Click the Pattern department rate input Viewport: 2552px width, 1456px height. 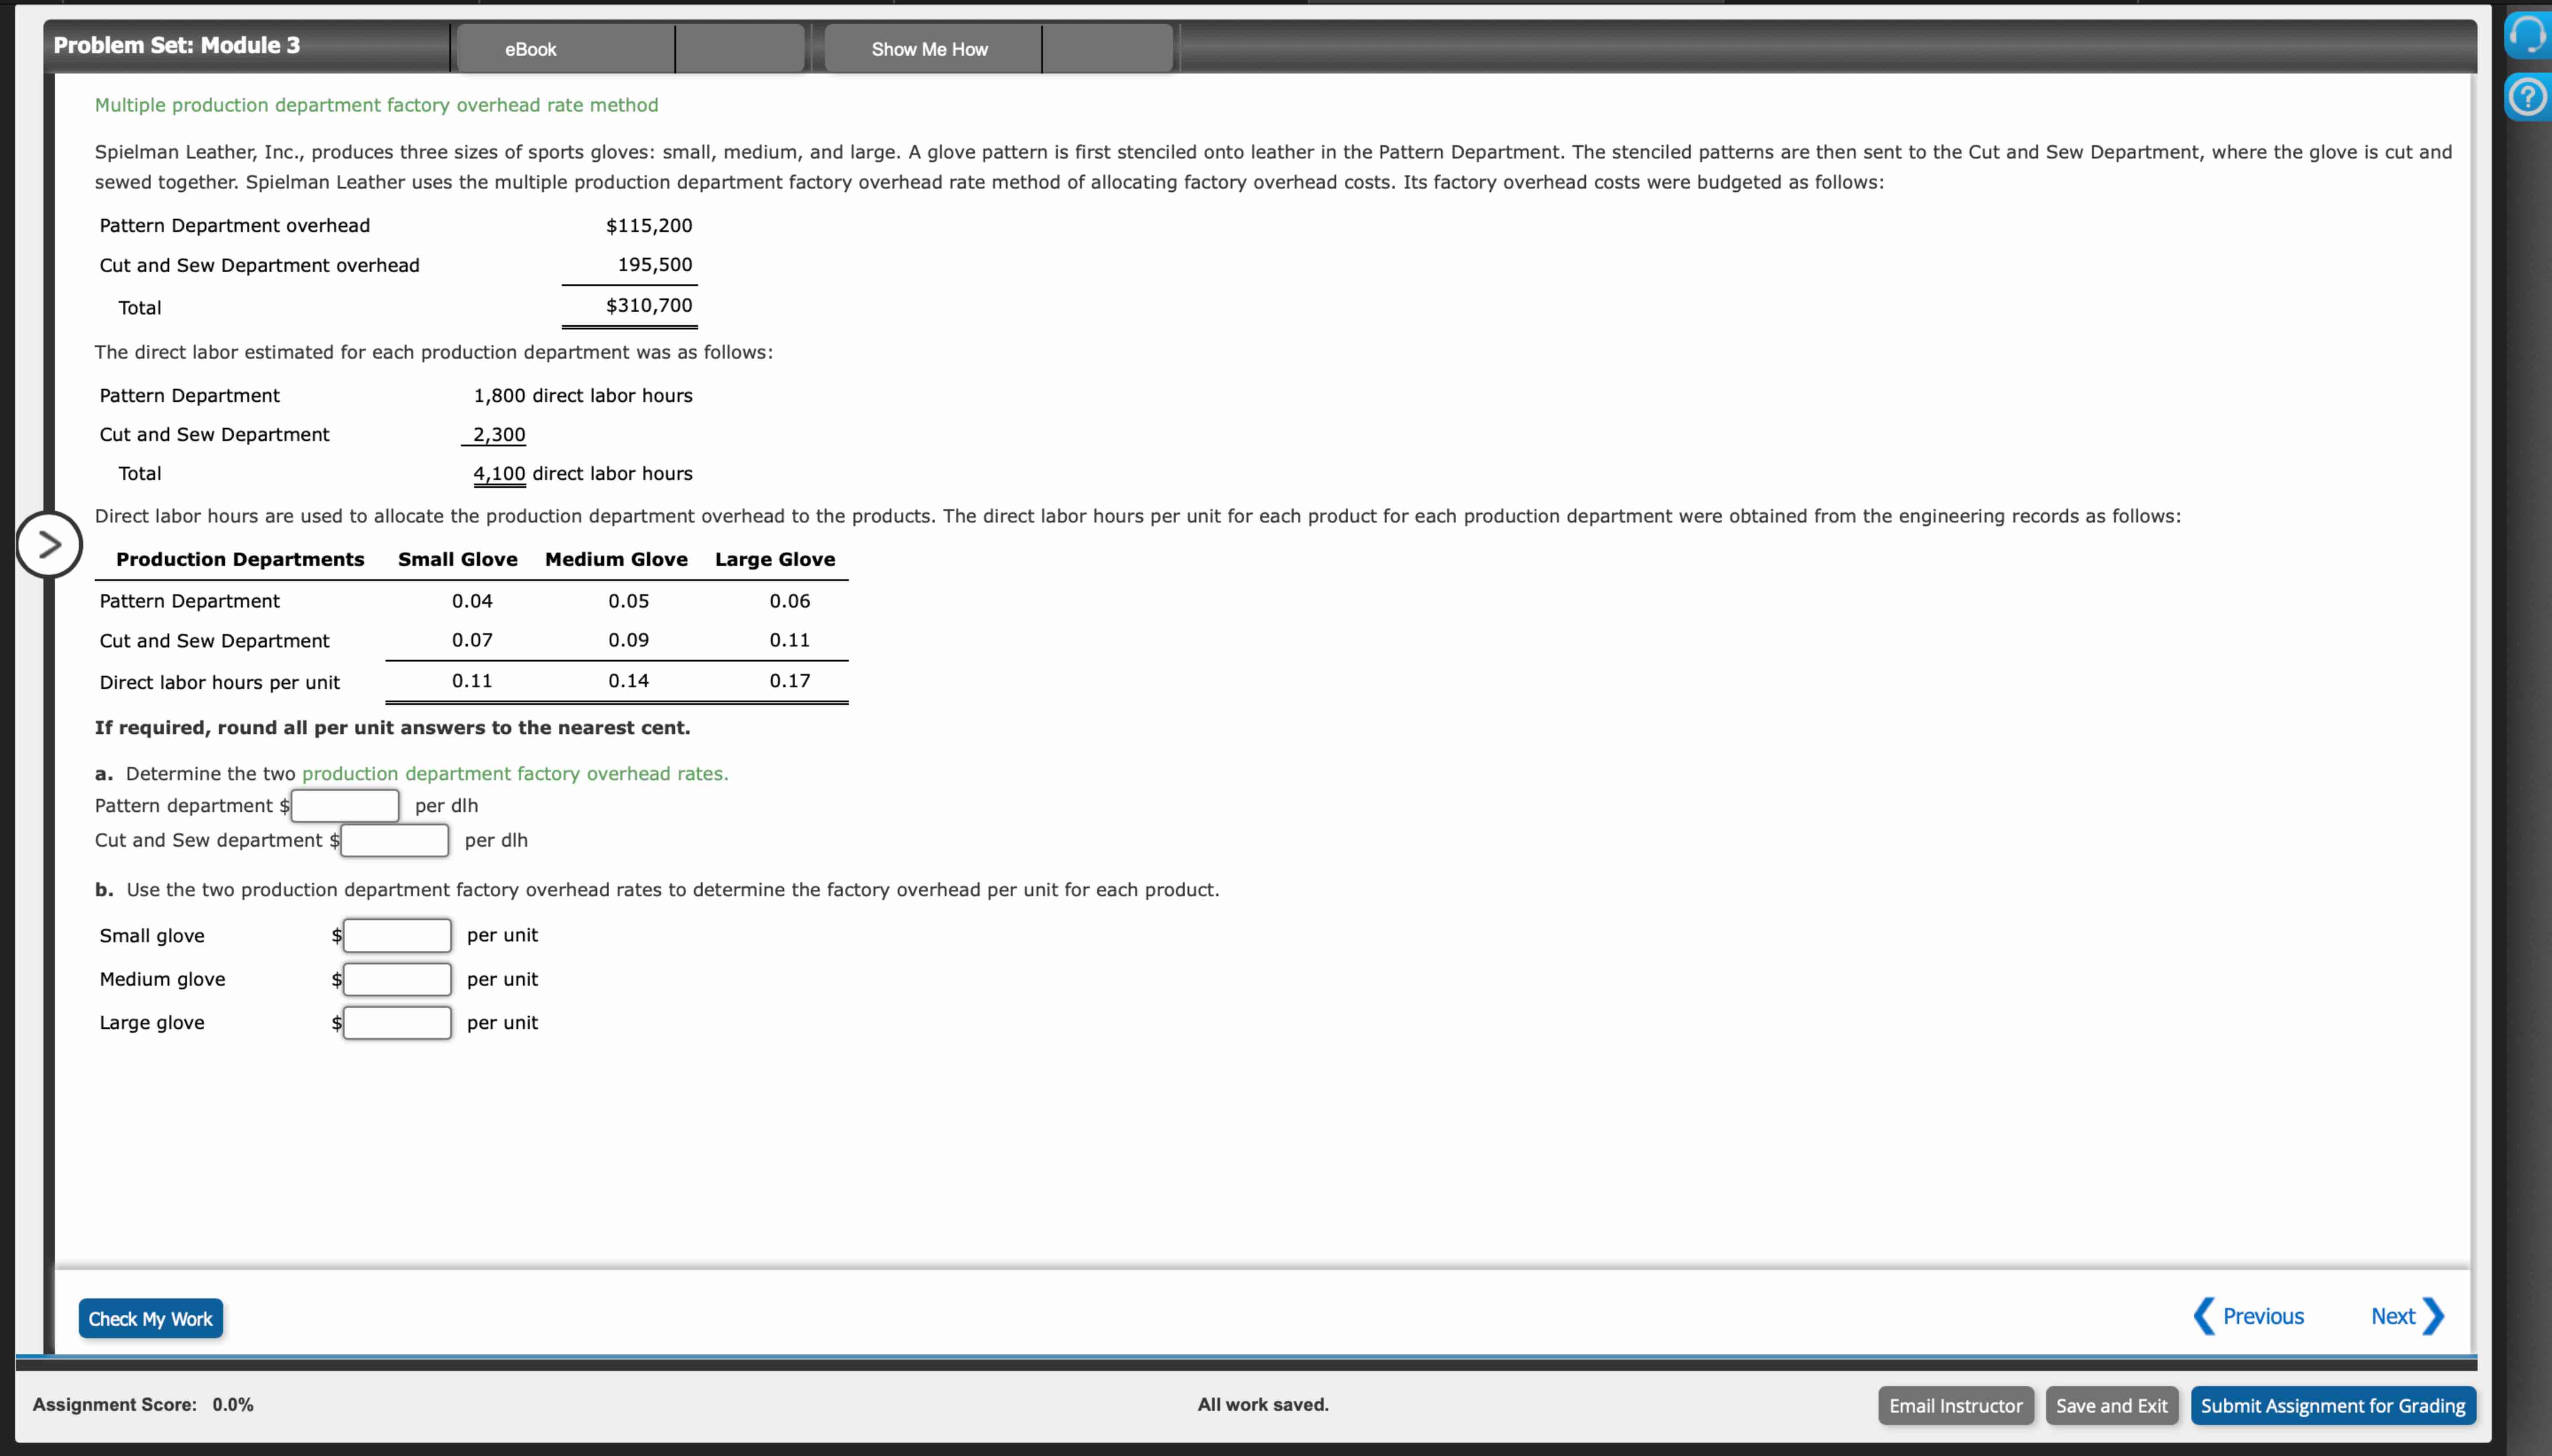click(x=345, y=806)
